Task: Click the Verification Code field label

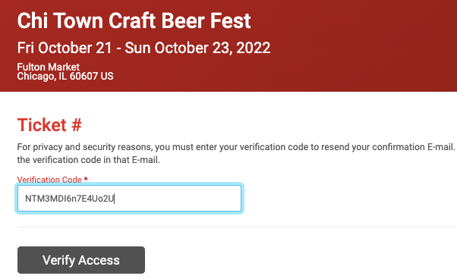Action: [x=49, y=180]
